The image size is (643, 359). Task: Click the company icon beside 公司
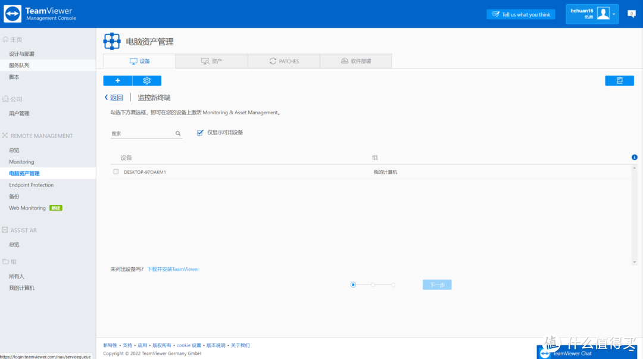(x=5, y=99)
